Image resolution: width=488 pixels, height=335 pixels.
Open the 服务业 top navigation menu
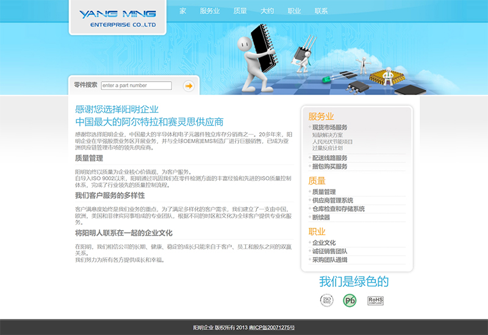click(x=209, y=11)
